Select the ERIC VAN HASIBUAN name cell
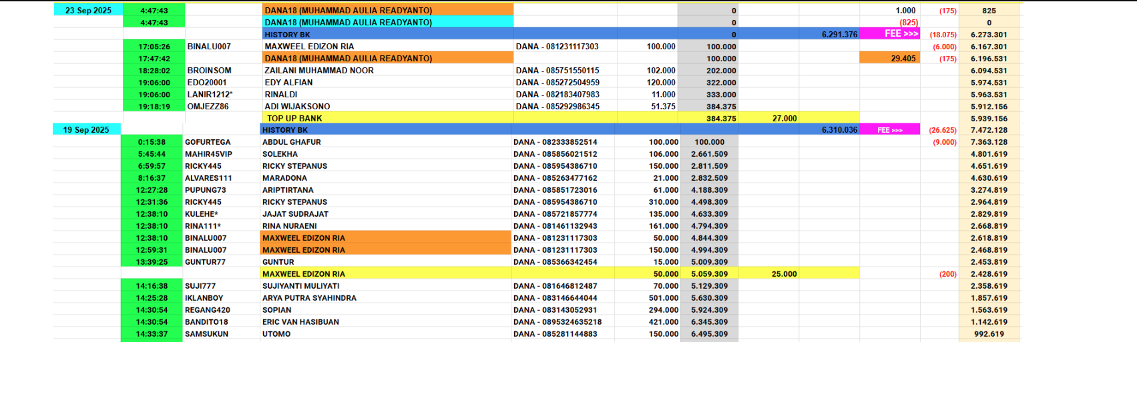This screenshot has width=1137, height=398. pos(385,322)
